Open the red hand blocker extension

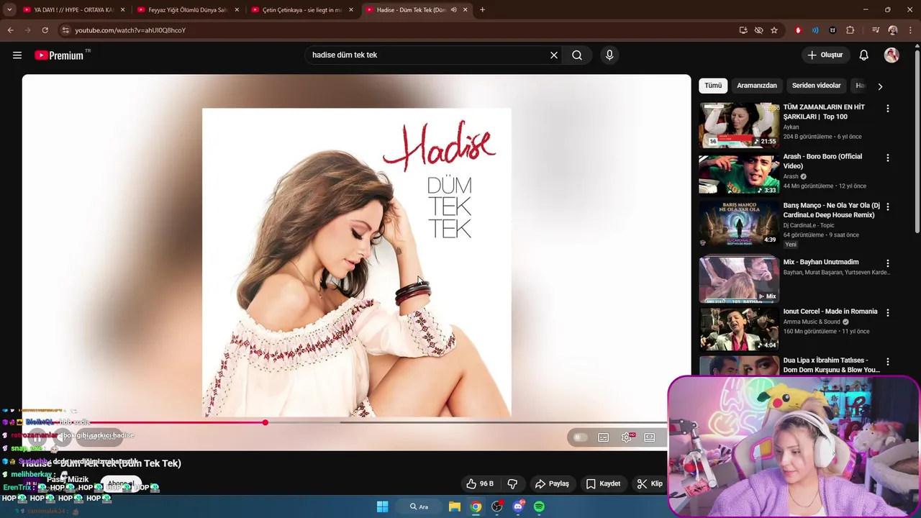click(x=798, y=30)
